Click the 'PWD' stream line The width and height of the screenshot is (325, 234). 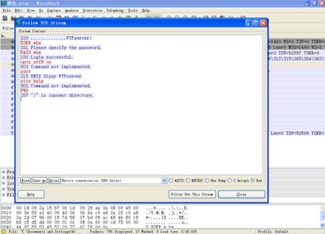tap(24, 90)
